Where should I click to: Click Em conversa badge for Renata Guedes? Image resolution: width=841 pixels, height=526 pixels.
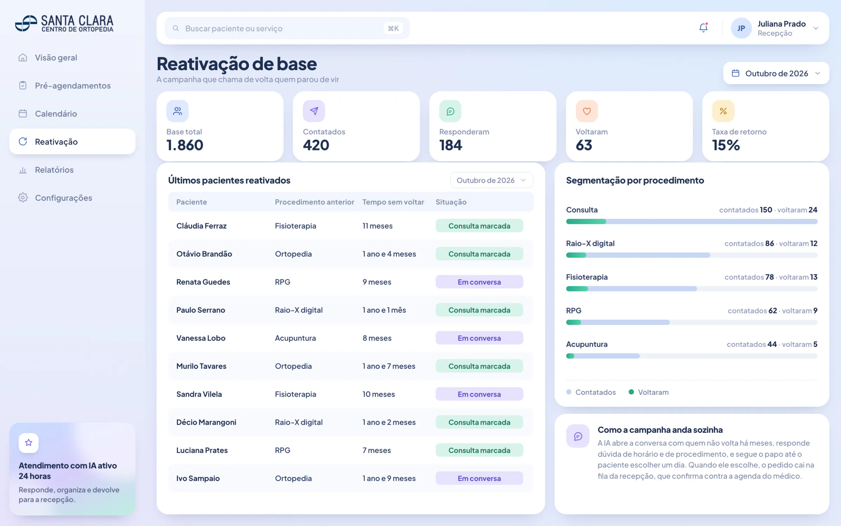click(479, 282)
